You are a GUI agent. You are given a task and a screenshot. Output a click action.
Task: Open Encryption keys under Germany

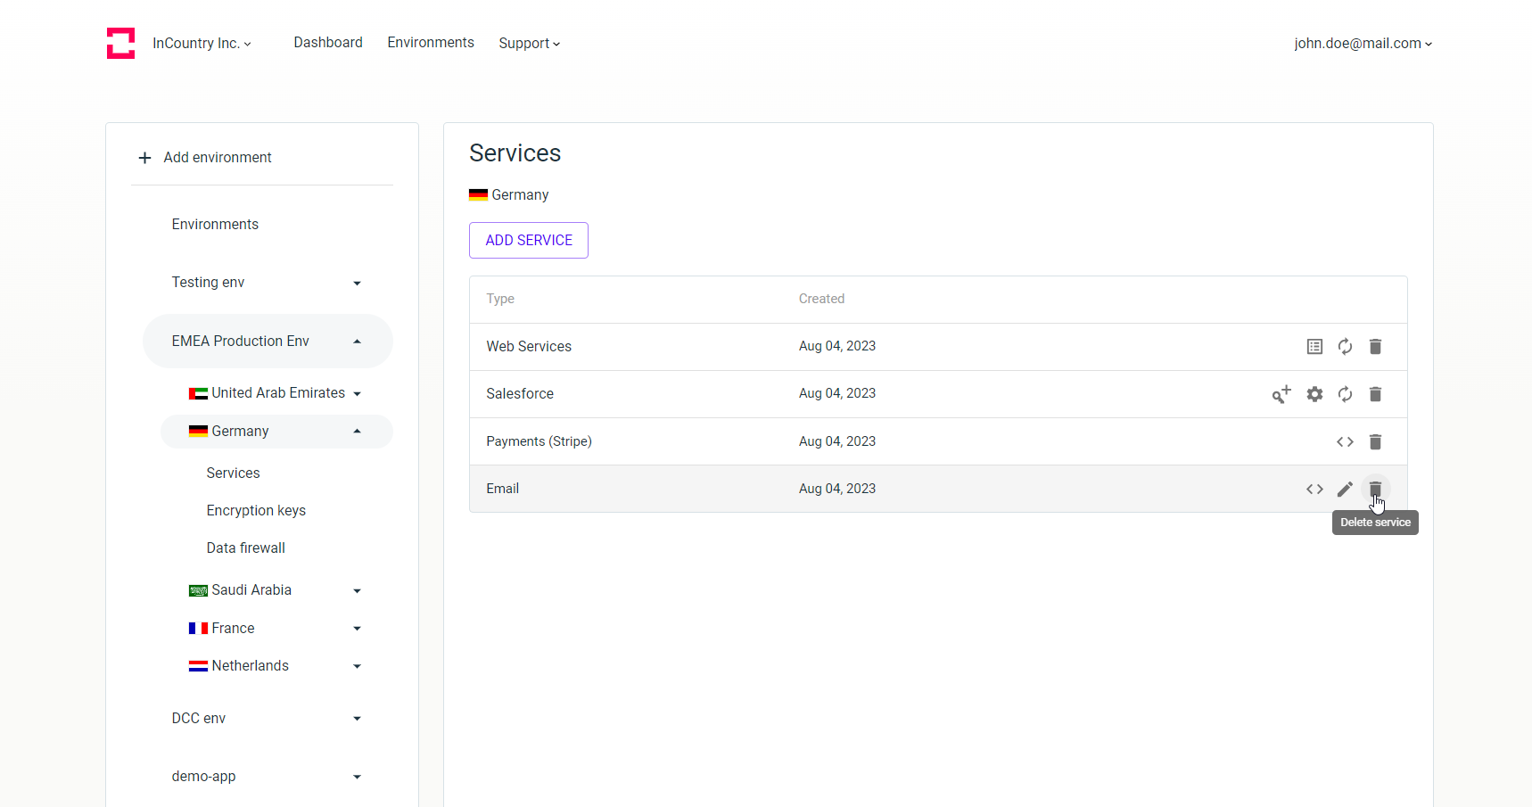pyautogui.click(x=256, y=510)
